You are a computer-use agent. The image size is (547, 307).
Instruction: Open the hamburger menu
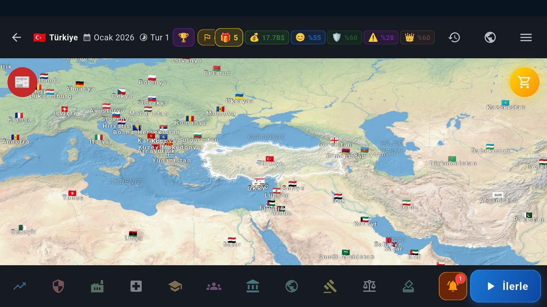[526, 38]
